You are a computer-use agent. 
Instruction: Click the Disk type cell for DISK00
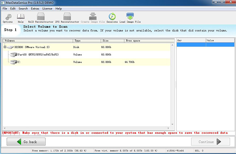(x=76, y=47)
